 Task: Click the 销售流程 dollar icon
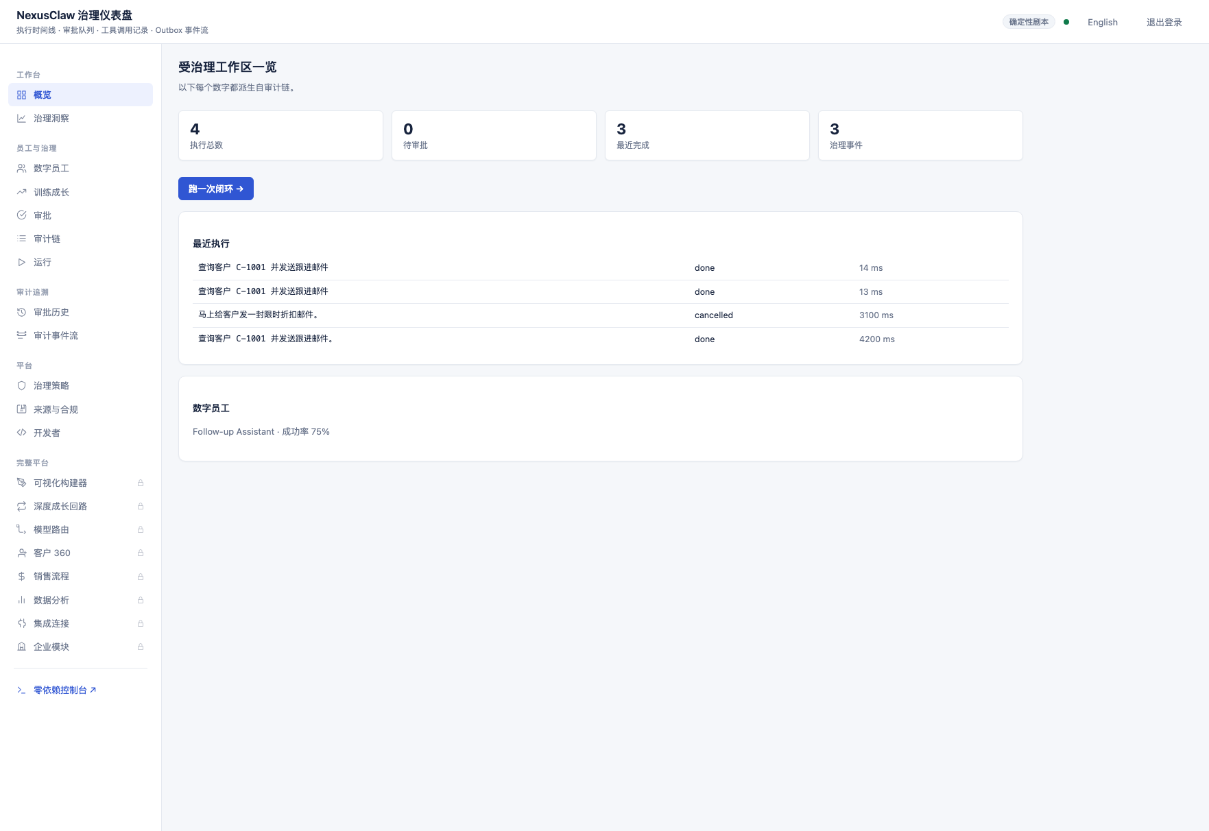tap(21, 576)
